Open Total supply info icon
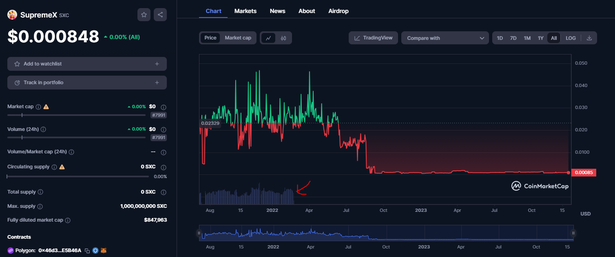Viewport: 615px width, 257px height. pos(40,192)
